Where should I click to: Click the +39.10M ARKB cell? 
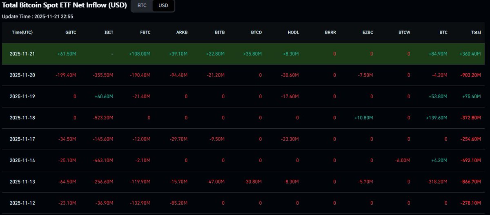click(x=178, y=54)
